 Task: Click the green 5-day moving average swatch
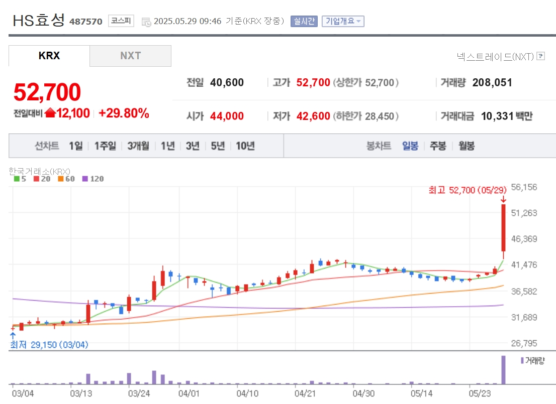(x=17, y=179)
